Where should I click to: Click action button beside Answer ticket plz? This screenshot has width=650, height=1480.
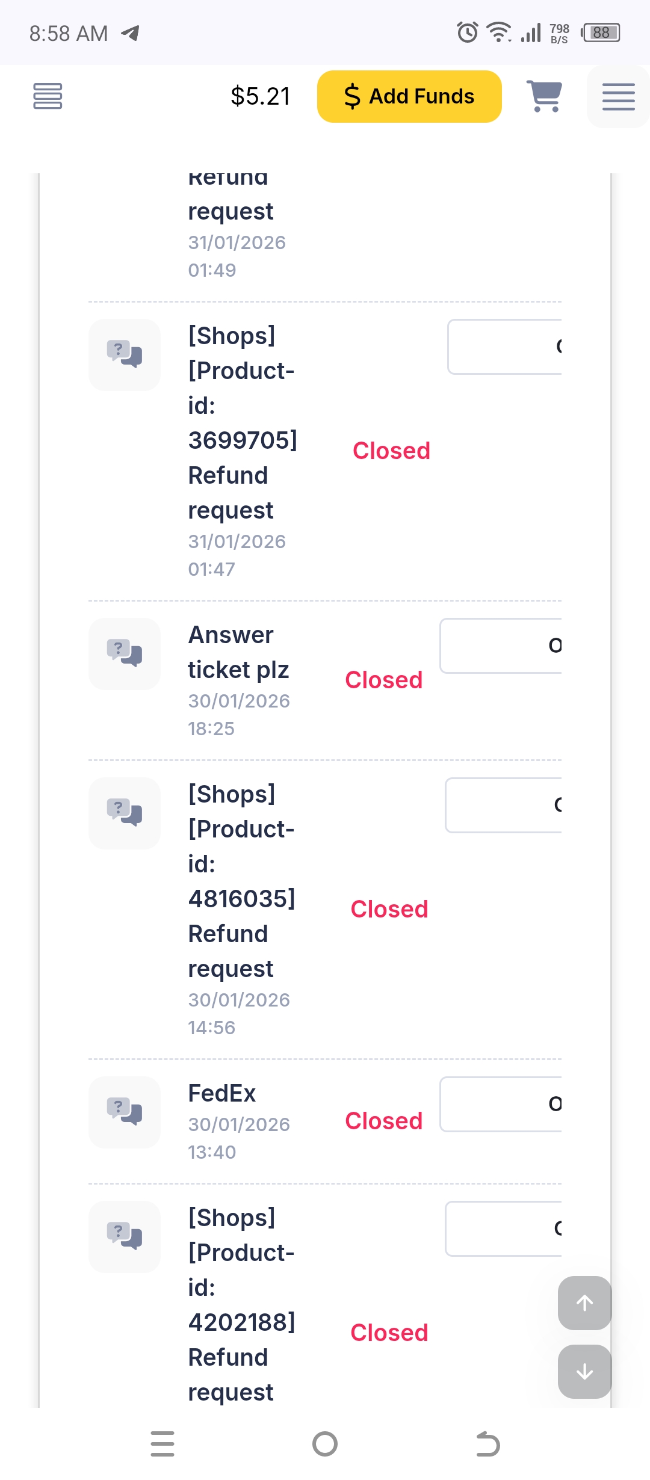(502, 646)
